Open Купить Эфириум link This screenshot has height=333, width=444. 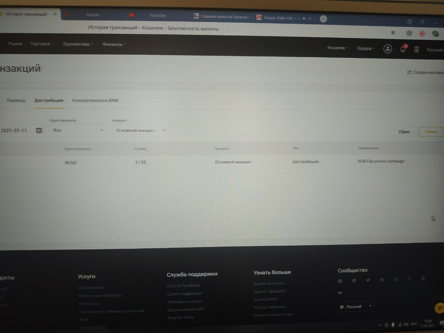coord(270,292)
